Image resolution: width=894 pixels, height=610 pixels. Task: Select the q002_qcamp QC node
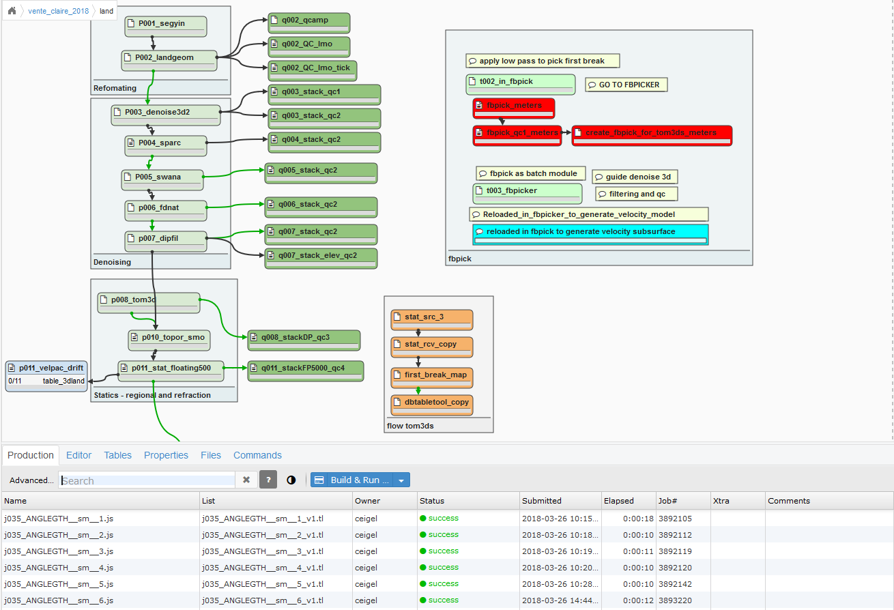pyautogui.click(x=308, y=20)
